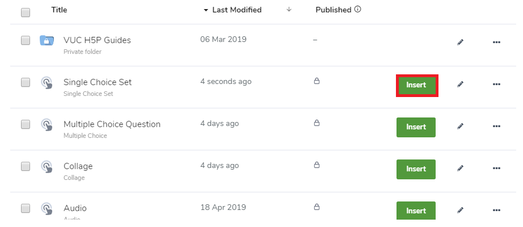Toggle the select-all checkbox in the header
Screen dimensions: 523x227
pos(26,12)
